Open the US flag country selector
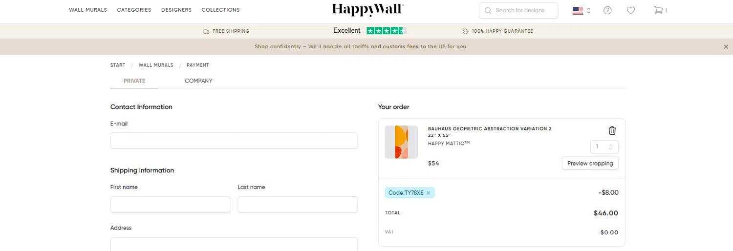Screen dimensions: 733x251 click(582, 10)
